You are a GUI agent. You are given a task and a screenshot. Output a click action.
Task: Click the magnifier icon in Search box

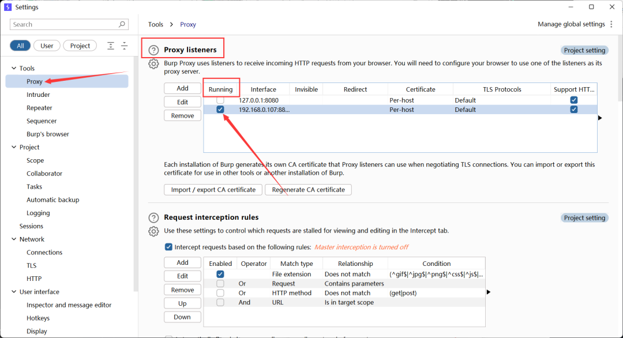(x=122, y=25)
